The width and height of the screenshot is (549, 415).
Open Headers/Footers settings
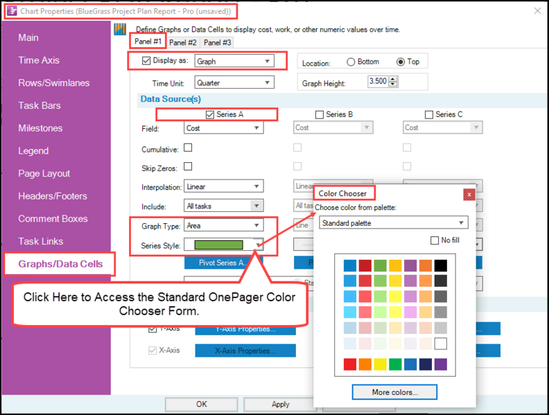tap(53, 196)
